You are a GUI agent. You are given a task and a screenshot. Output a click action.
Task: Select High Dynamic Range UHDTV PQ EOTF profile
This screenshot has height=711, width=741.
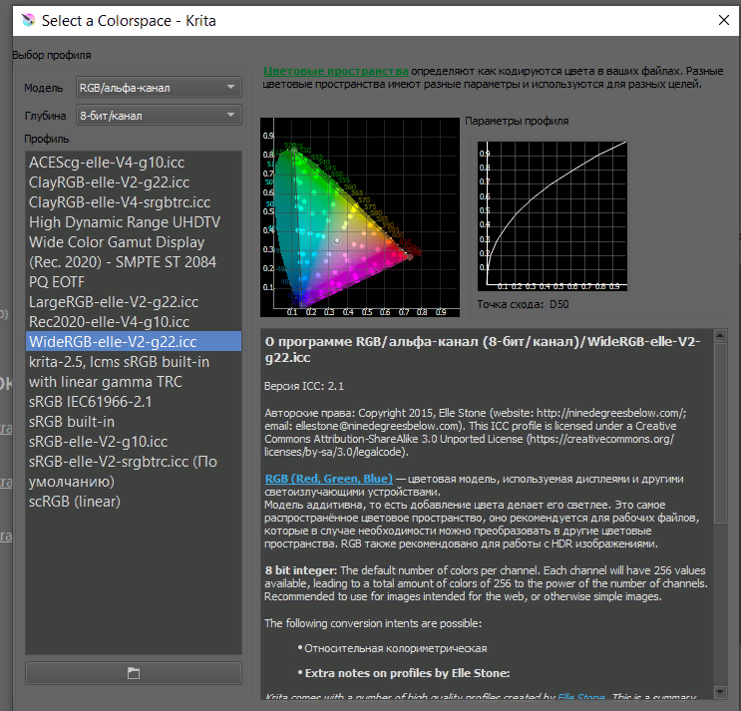134,252
